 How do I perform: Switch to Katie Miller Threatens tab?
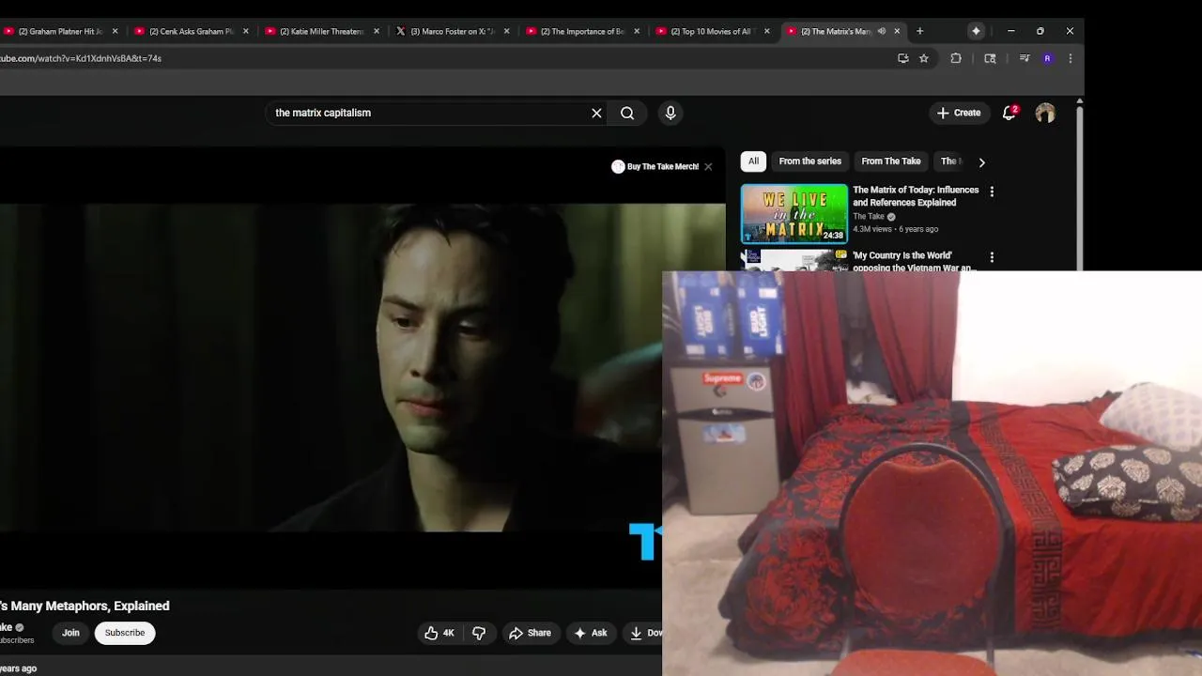[x=321, y=31]
